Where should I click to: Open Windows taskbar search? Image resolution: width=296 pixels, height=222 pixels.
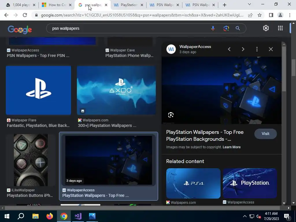pos(21,216)
